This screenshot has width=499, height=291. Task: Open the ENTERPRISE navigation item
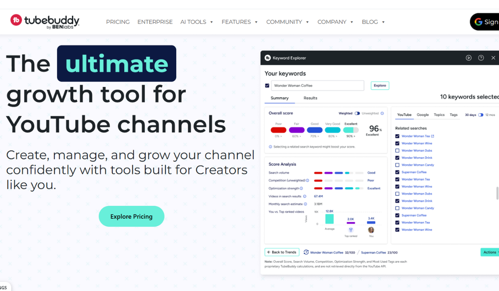pos(155,22)
